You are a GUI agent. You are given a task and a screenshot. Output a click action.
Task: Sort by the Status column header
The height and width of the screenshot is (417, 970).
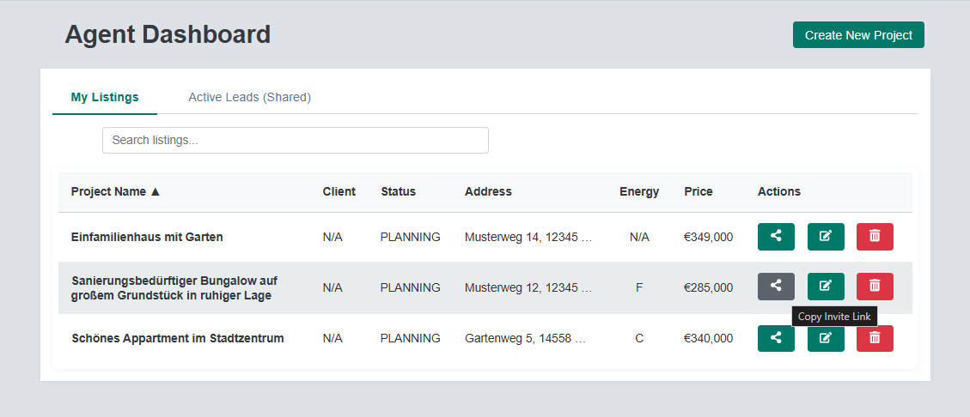point(399,191)
